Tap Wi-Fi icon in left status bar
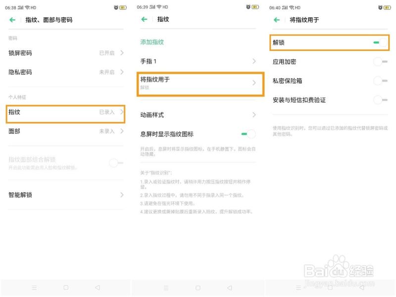The image size is (396, 297). [x=27, y=7]
